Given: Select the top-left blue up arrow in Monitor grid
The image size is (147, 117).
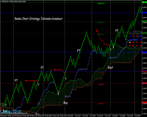Looking at the screenshot, I should point(130,37).
